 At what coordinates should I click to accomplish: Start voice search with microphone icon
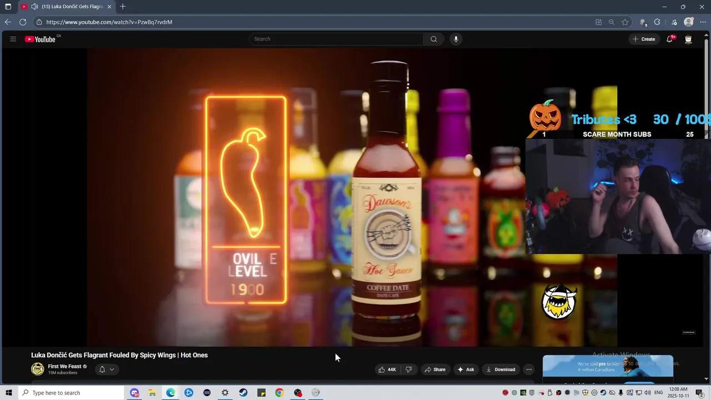point(456,39)
